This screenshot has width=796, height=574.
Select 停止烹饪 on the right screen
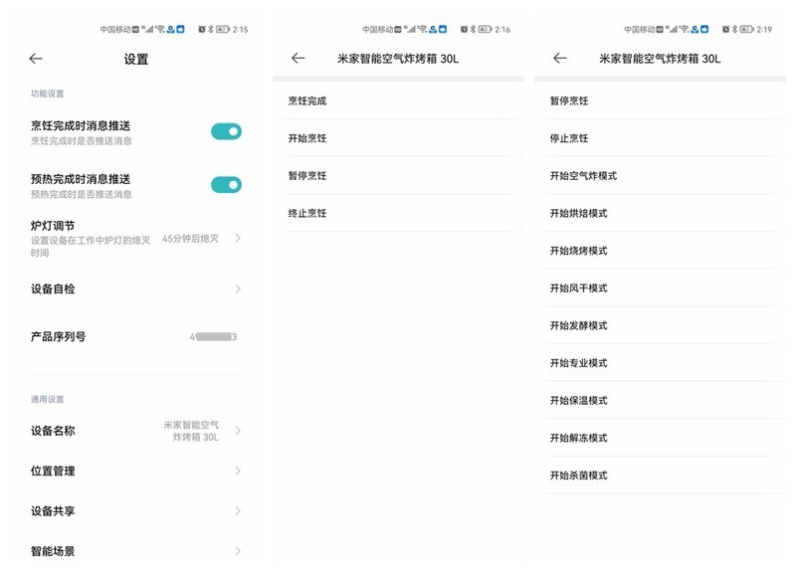coord(571,137)
